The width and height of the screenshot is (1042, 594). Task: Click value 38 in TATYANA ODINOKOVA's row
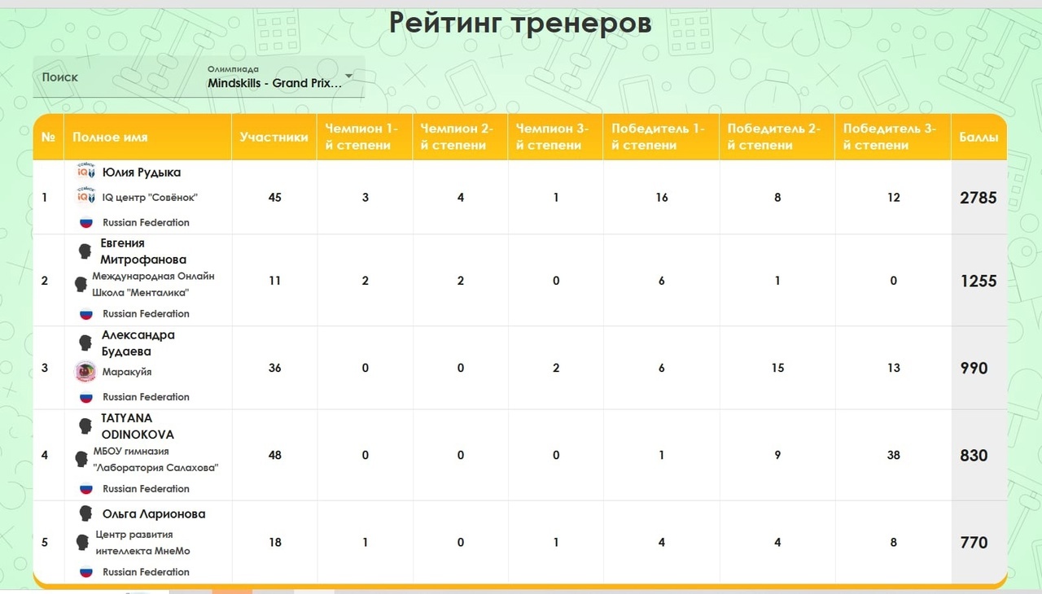893,455
